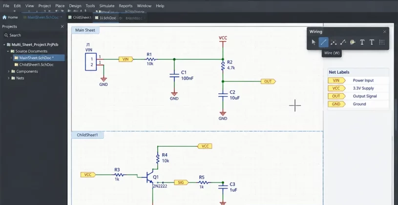398x205 pixels.
Task: Open the Place menu
Action: [60, 6]
